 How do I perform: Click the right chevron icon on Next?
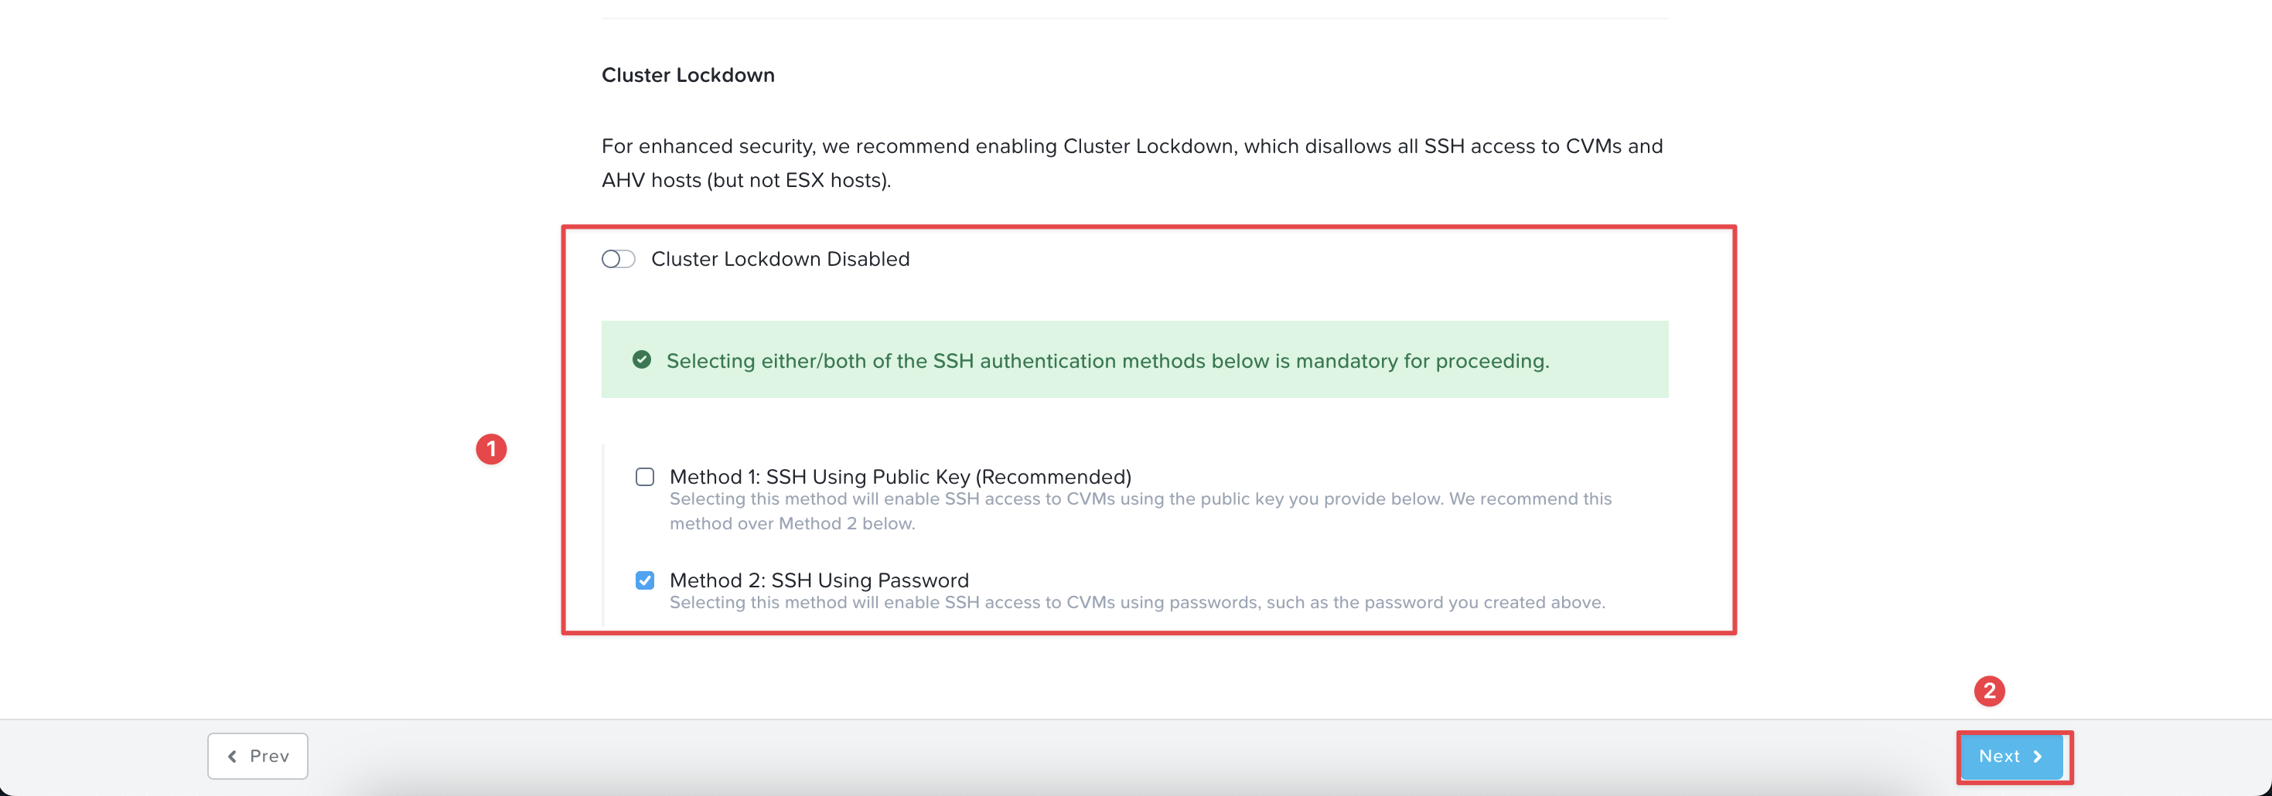click(2038, 757)
